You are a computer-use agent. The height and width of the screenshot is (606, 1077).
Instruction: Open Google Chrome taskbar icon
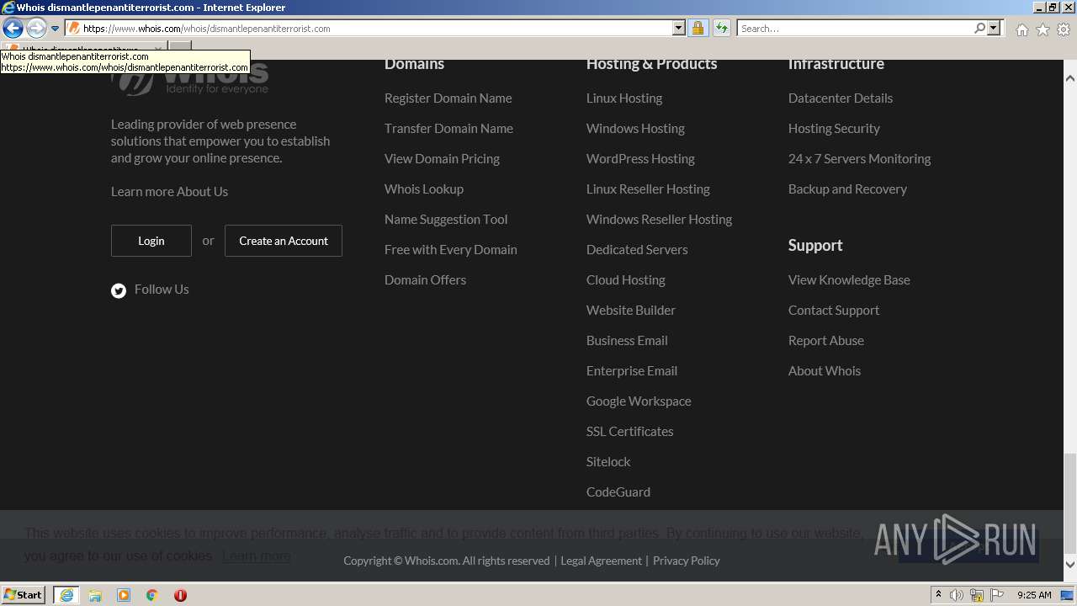pos(152,595)
